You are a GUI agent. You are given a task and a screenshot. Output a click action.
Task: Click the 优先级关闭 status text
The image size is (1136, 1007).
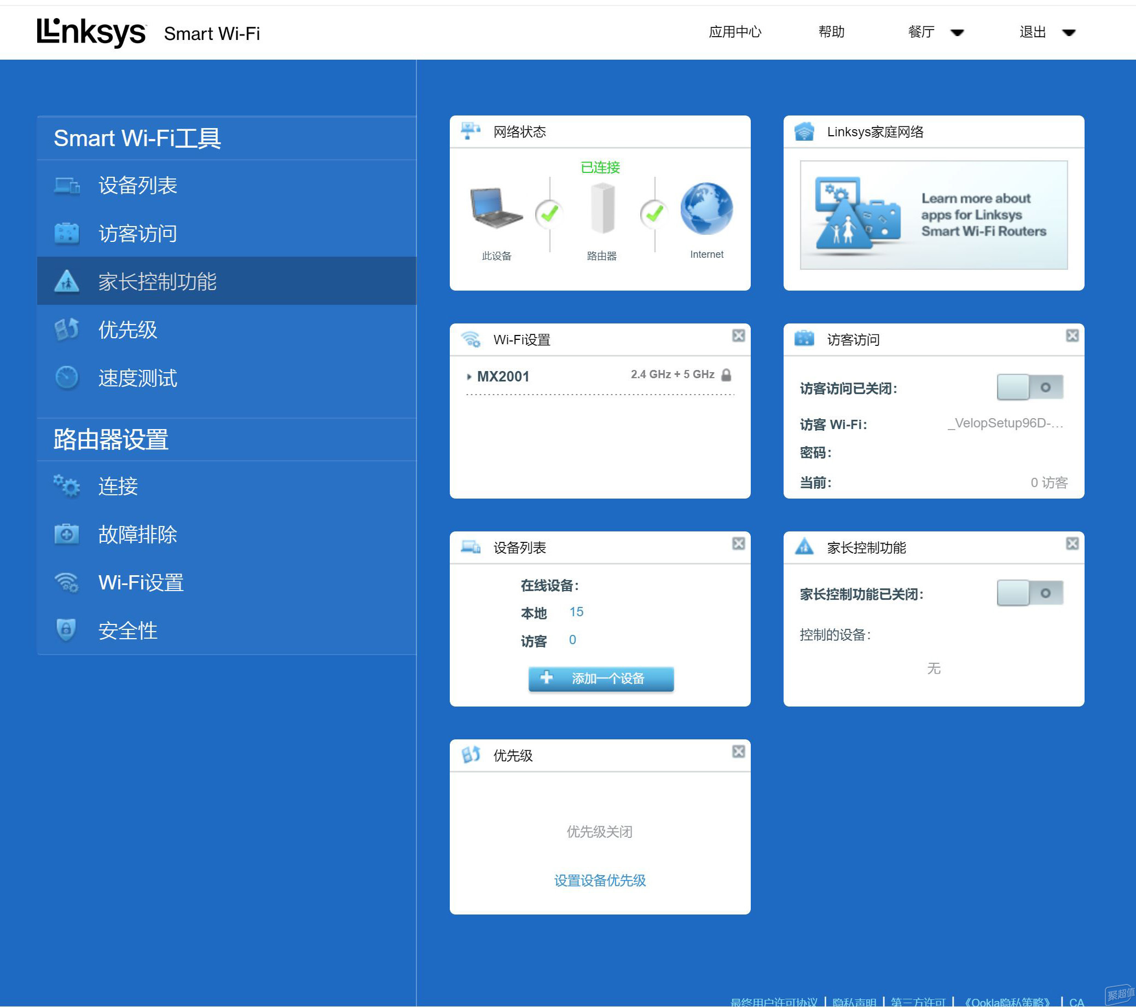point(600,831)
